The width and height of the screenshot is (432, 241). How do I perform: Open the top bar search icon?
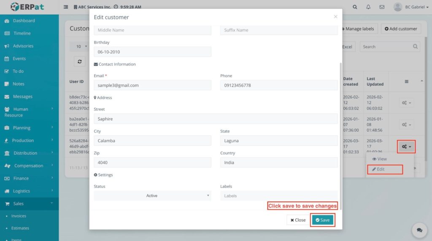(355, 7)
